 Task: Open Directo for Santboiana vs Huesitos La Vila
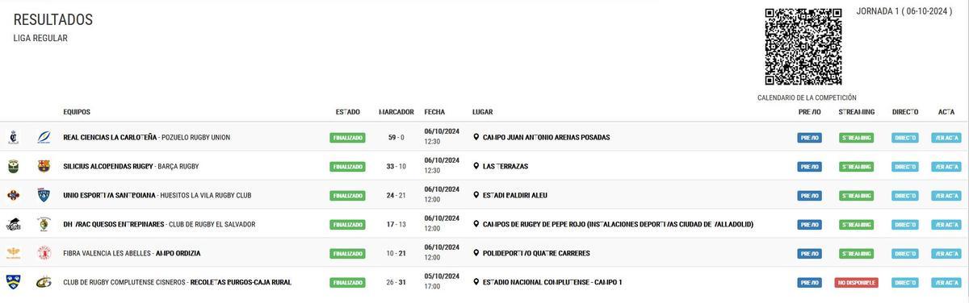click(905, 196)
